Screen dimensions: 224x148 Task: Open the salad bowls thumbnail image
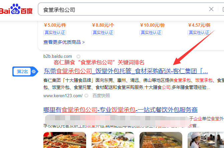click(113, 140)
